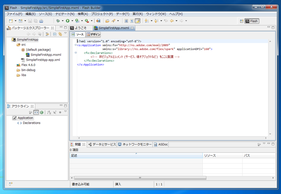Open the 編集(E) menu
The height and width of the screenshot is (194, 281).
[31, 14]
